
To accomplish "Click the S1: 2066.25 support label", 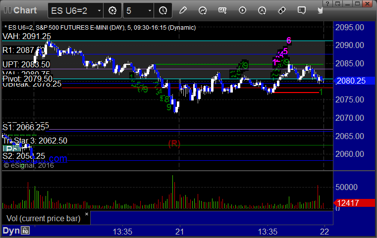I will point(24,127).
